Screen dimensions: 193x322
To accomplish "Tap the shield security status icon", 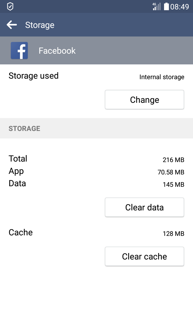I will coord(10,6).
